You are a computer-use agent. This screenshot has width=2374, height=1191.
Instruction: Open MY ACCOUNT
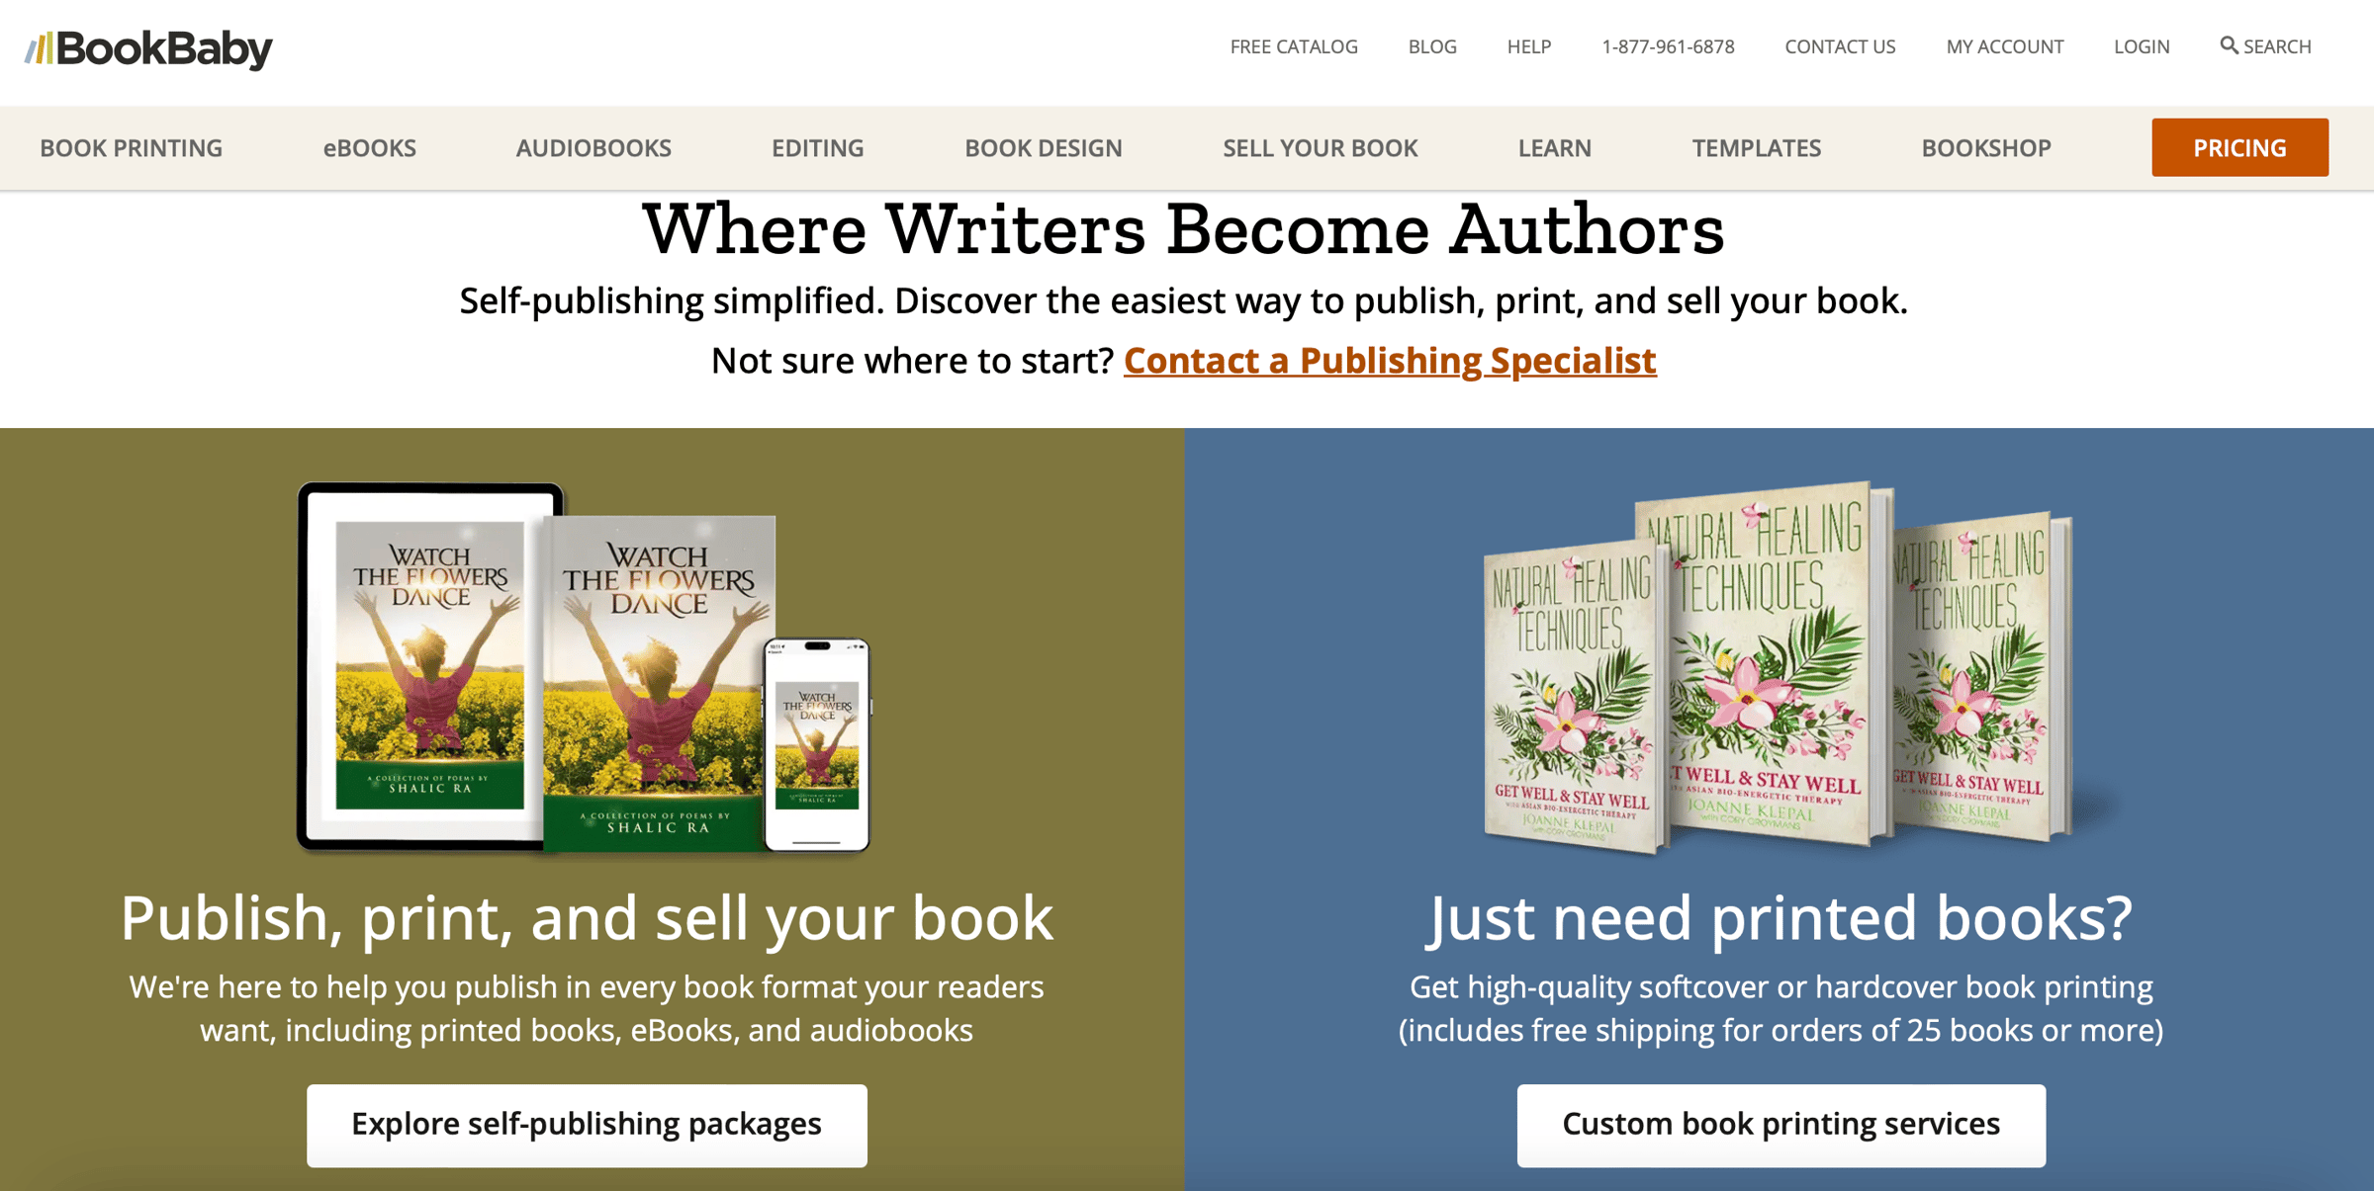click(2004, 46)
